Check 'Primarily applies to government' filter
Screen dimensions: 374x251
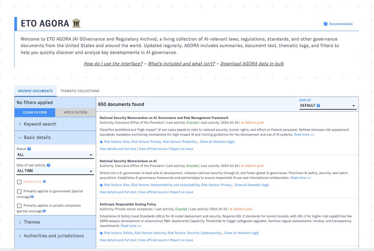point(19,191)
